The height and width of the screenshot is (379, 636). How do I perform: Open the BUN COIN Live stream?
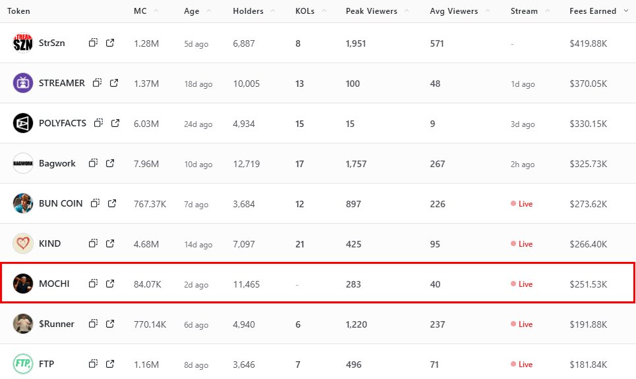coord(522,204)
